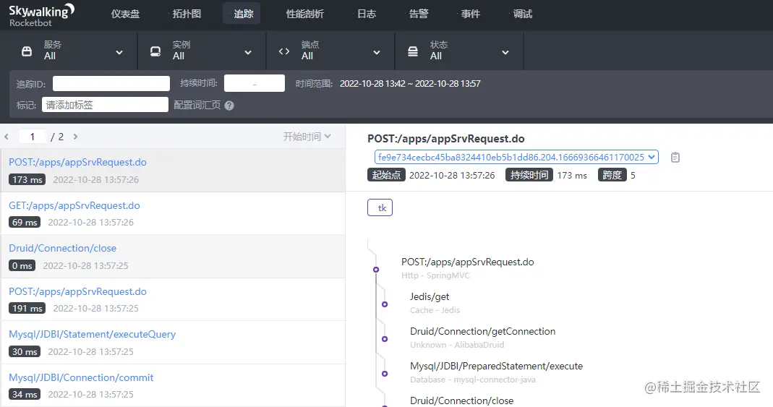Open the 告警 alarm tab
Viewport: 773px width, 407px height.
(x=419, y=14)
